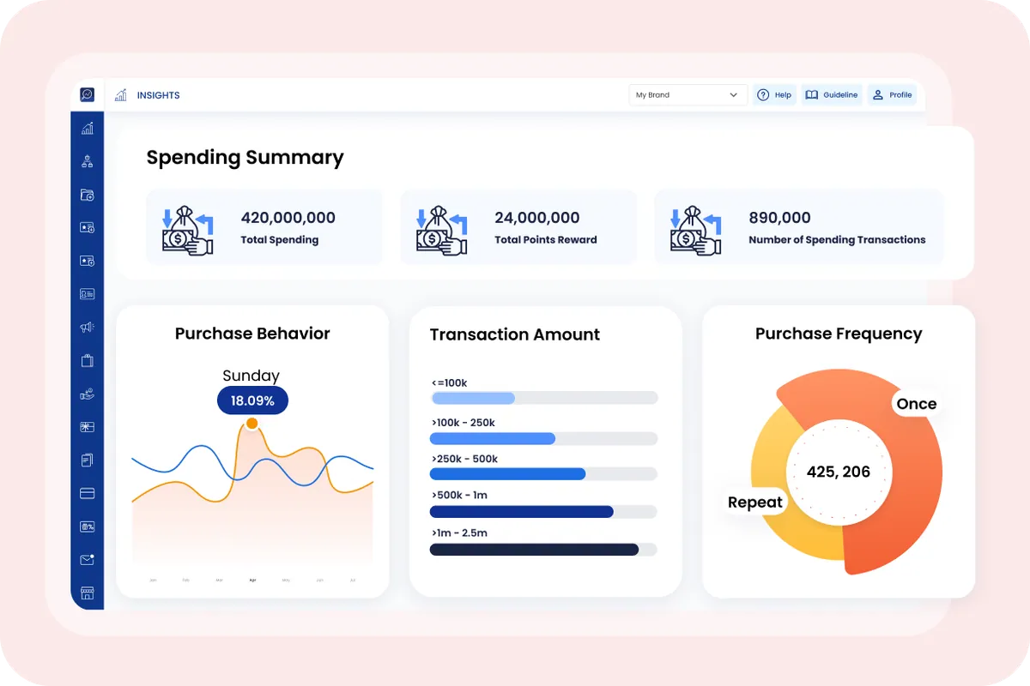The image size is (1030, 686).
Task: Click the 890,000 transactions value
Action: (x=780, y=218)
